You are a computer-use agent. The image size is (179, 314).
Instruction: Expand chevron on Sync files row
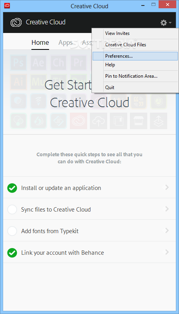click(167, 209)
